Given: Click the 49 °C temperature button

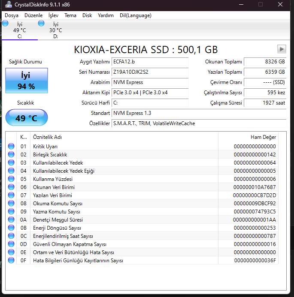Looking at the screenshot, I should click(27, 117).
